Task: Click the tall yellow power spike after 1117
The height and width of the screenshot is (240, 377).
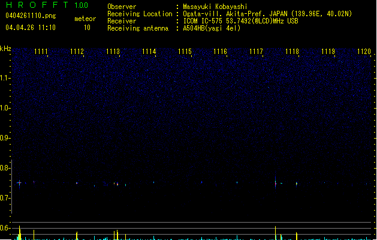Action: pos(276,233)
